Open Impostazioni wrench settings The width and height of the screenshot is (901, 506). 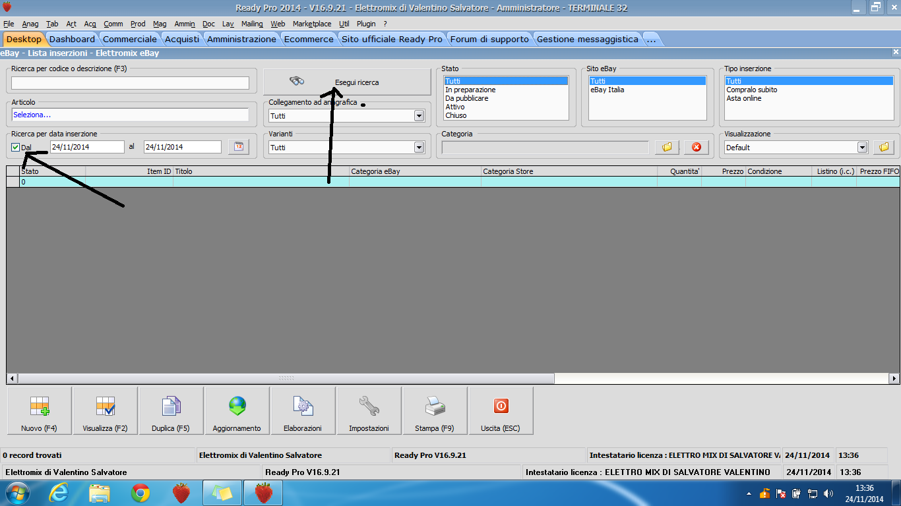click(x=369, y=411)
